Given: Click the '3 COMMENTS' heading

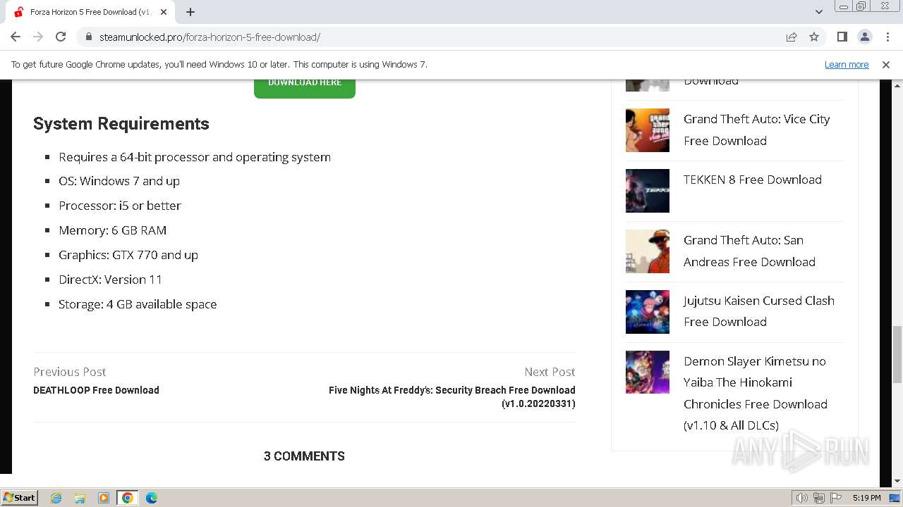Looking at the screenshot, I should tap(304, 456).
